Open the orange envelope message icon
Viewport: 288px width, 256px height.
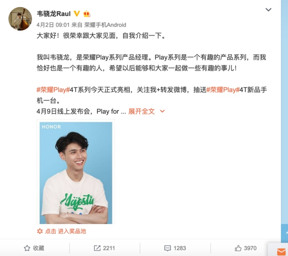click(281, 252)
